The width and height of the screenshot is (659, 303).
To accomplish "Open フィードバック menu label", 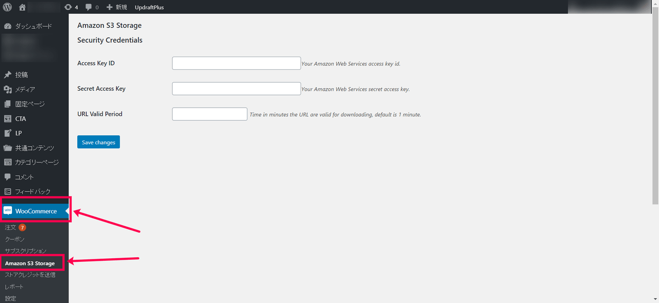I will click(33, 192).
